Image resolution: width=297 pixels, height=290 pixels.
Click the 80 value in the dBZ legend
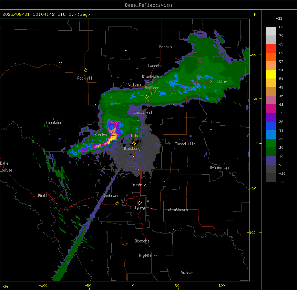tap(281, 27)
